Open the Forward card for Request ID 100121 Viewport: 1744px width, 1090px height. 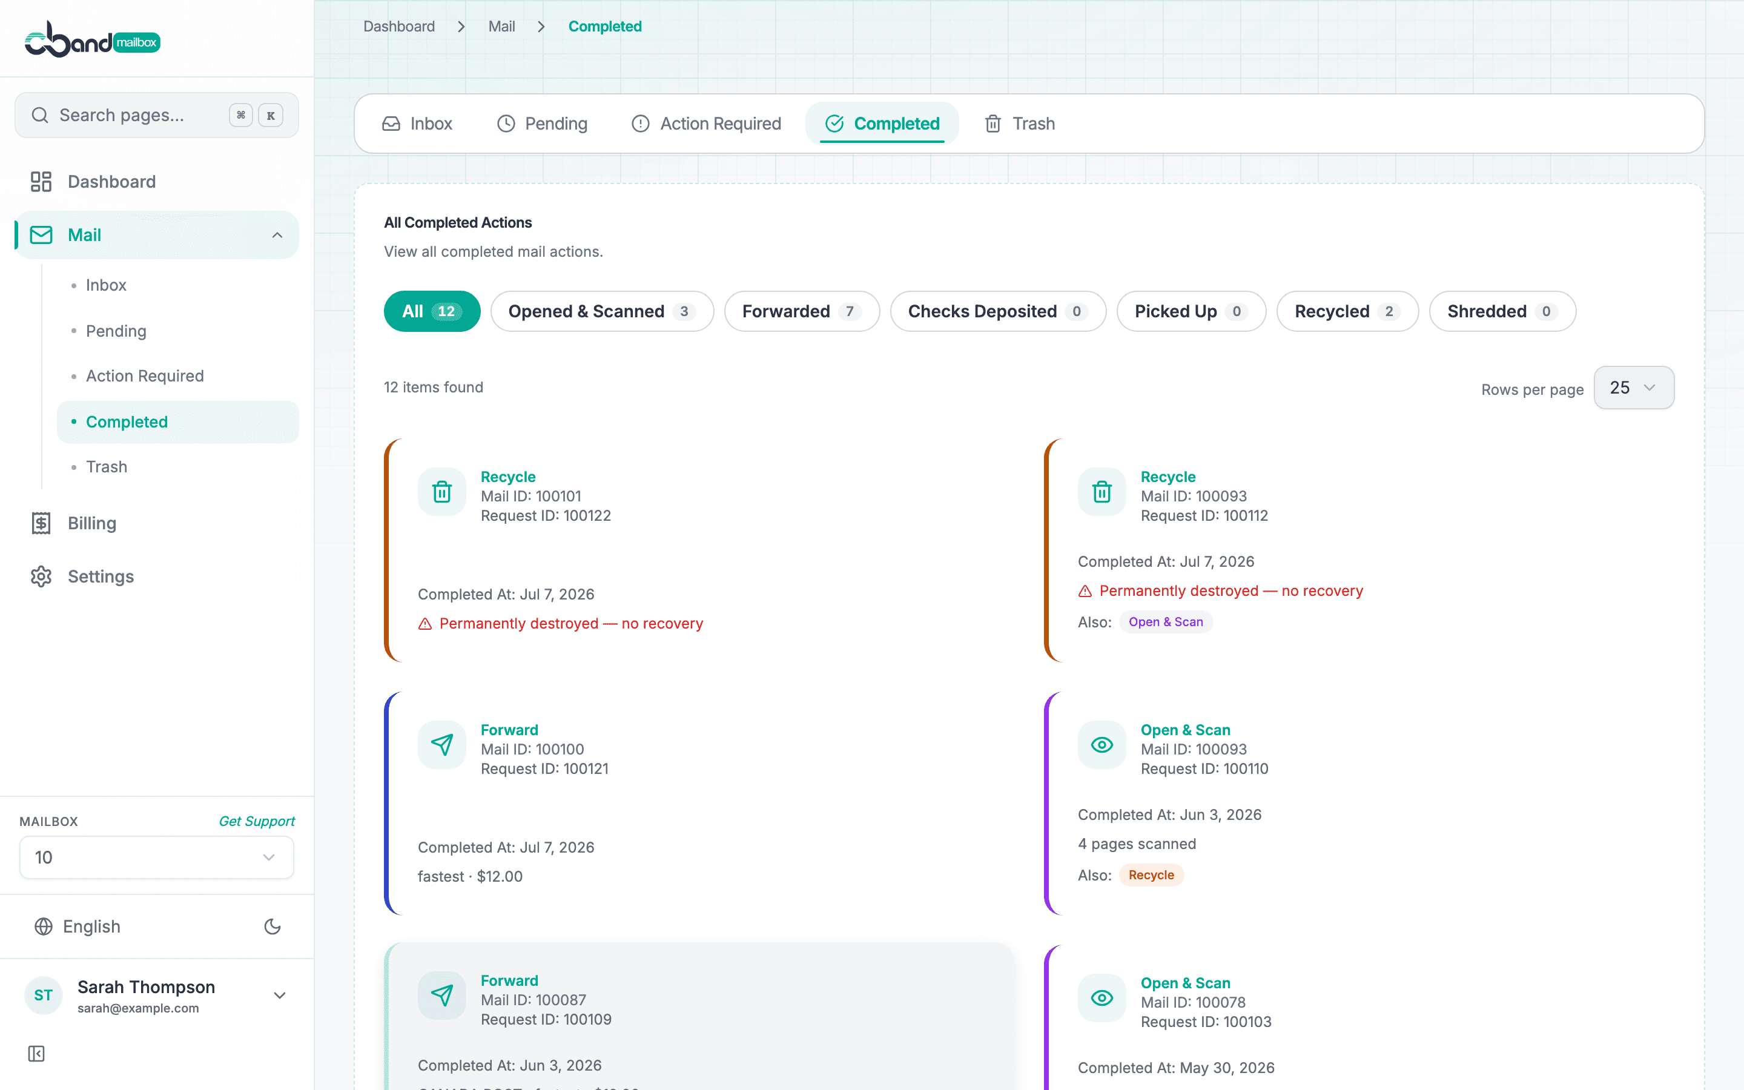tap(698, 804)
